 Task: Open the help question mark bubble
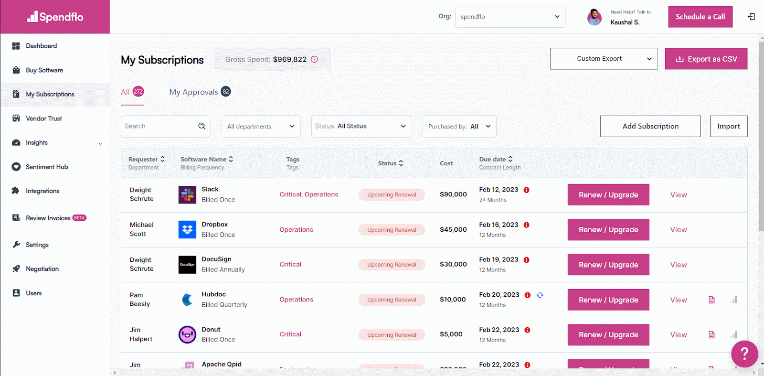pyautogui.click(x=744, y=354)
